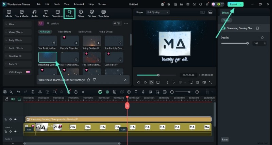Click the Export button

coord(234,4)
